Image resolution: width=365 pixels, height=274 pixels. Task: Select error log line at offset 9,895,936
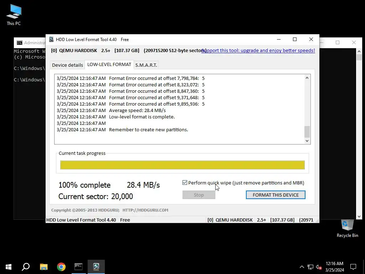click(130, 104)
